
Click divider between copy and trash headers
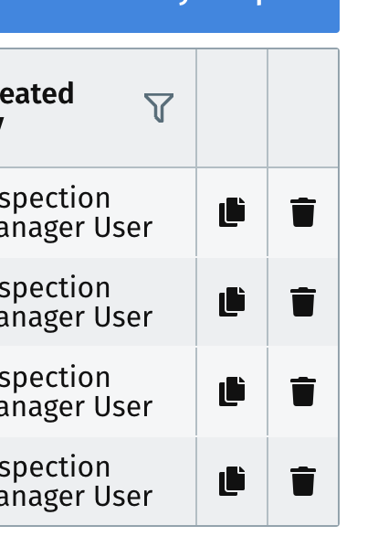tap(268, 108)
